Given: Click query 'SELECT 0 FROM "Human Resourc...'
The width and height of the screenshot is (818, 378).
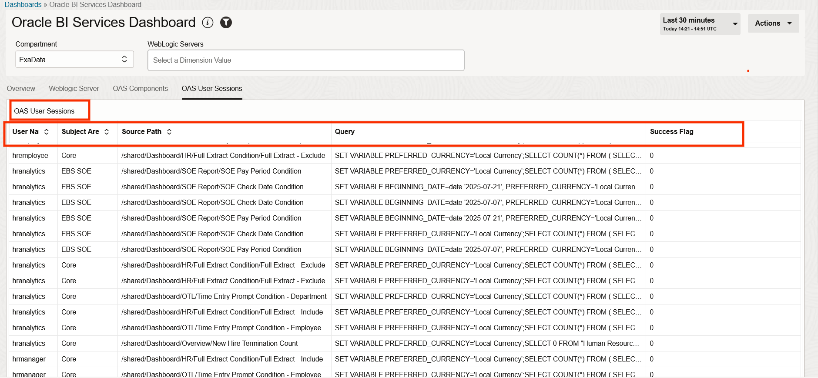Looking at the screenshot, I should point(487,344).
